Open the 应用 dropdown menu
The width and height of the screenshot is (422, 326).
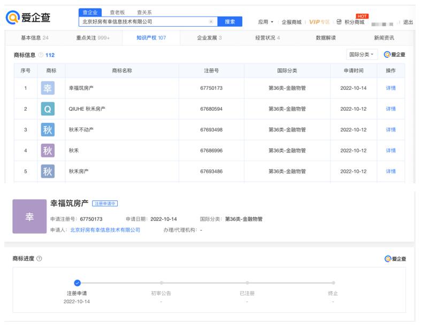pyautogui.click(x=265, y=22)
